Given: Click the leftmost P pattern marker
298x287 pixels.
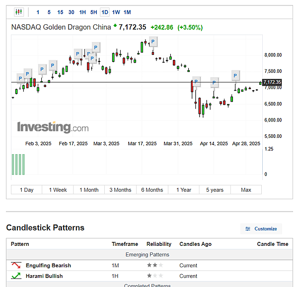Looking at the screenshot, I should tap(20, 78).
